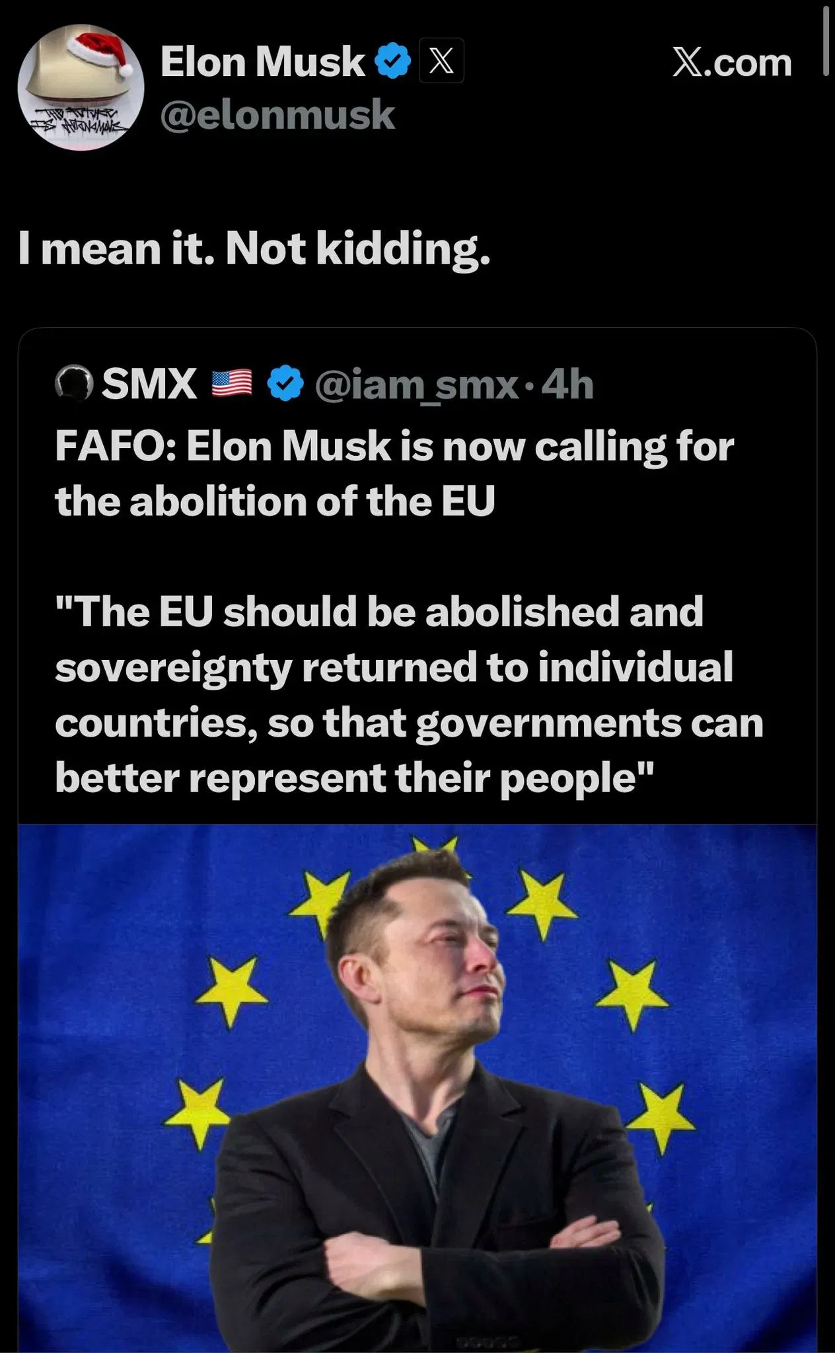Click the X affiliation badge after the name

tap(441, 61)
